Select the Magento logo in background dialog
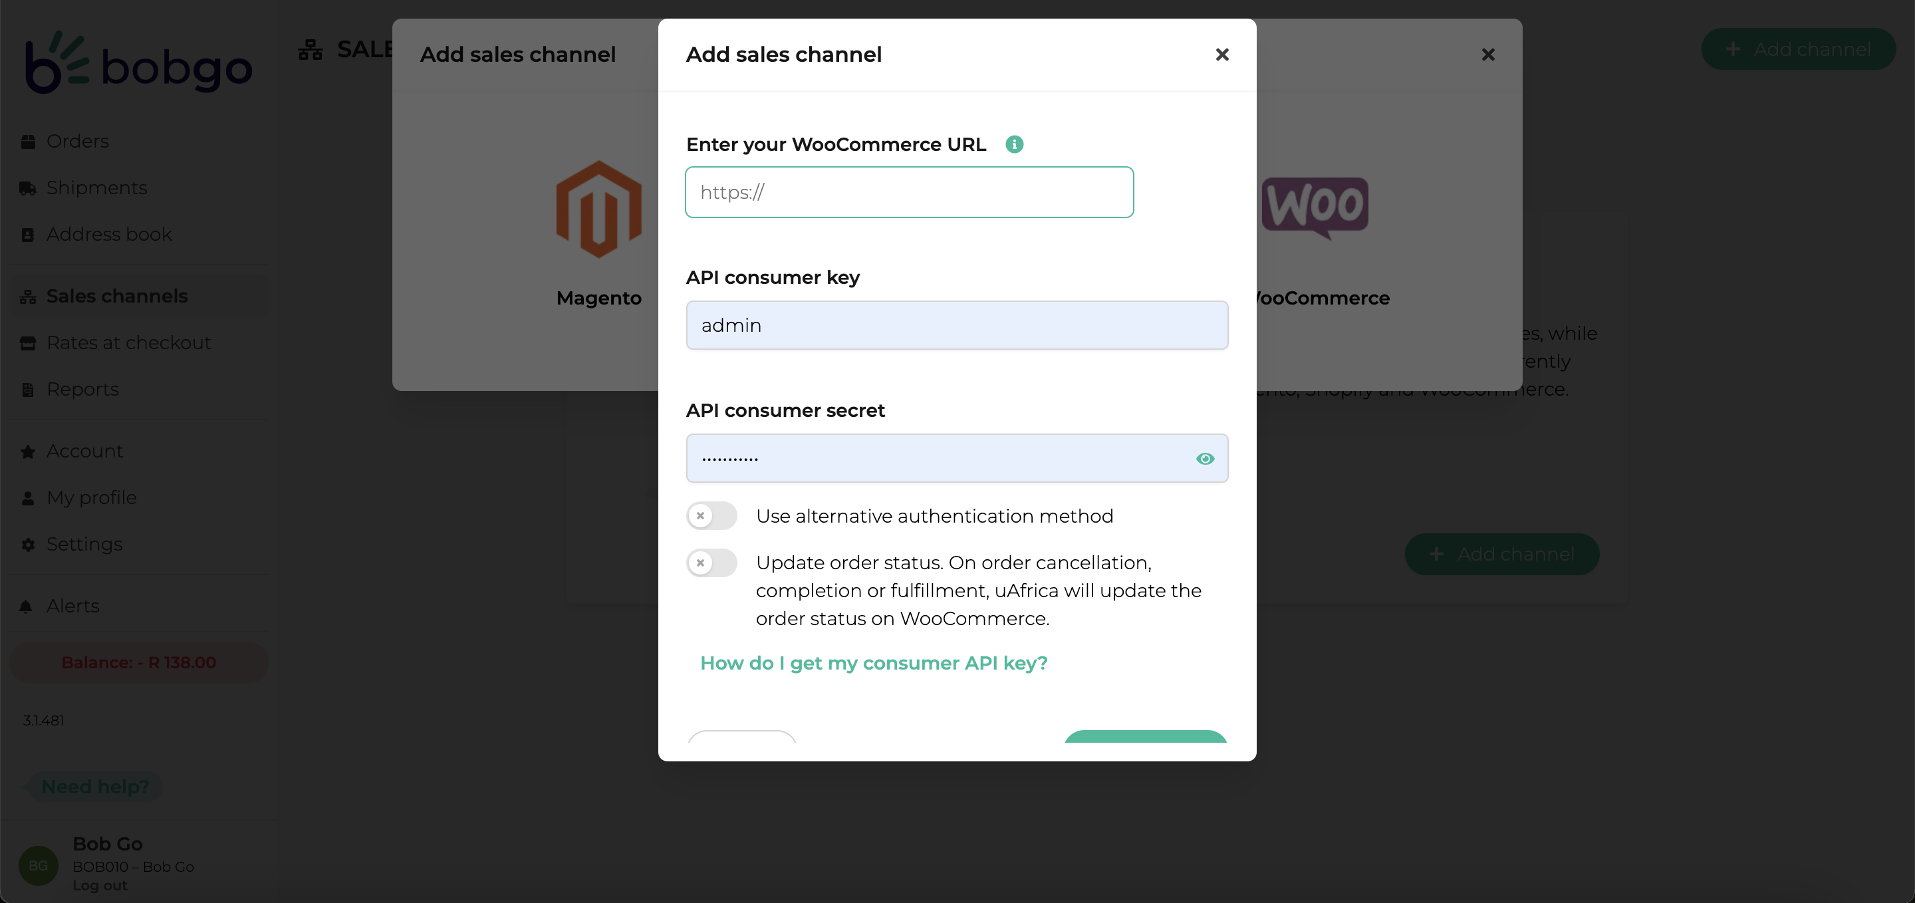 [598, 209]
